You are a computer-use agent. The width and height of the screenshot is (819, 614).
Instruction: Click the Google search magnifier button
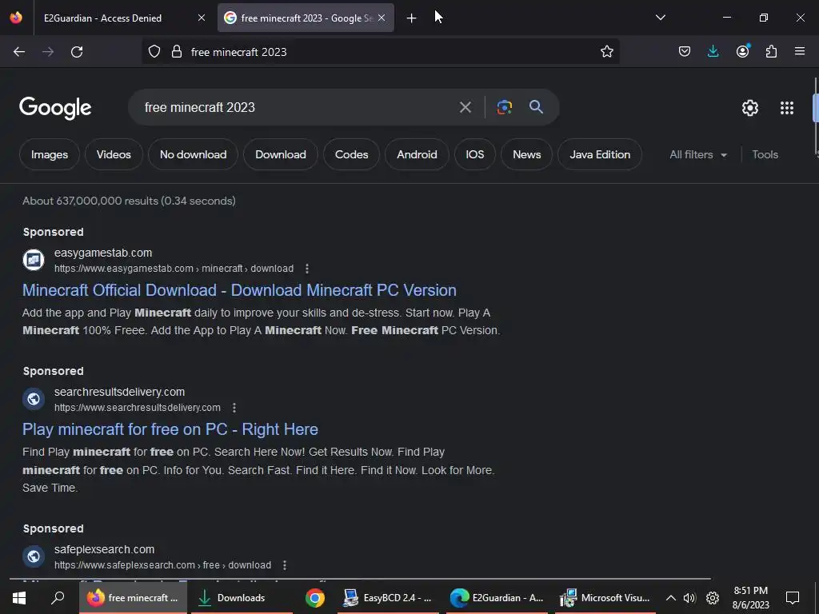click(536, 107)
